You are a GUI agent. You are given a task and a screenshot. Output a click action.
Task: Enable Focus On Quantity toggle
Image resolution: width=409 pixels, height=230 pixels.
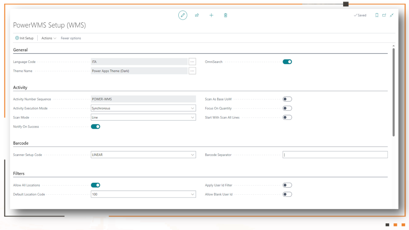[x=287, y=108]
